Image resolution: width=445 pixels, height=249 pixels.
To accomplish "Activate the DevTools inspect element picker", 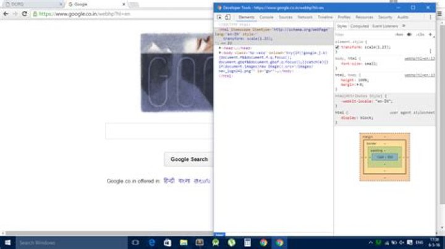I will pyautogui.click(x=219, y=17).
